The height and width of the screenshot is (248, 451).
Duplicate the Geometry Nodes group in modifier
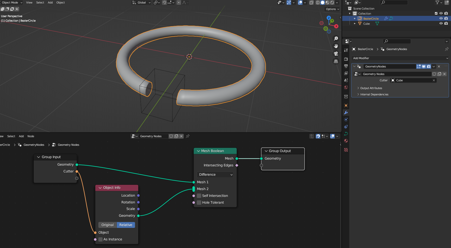[439, 74]
